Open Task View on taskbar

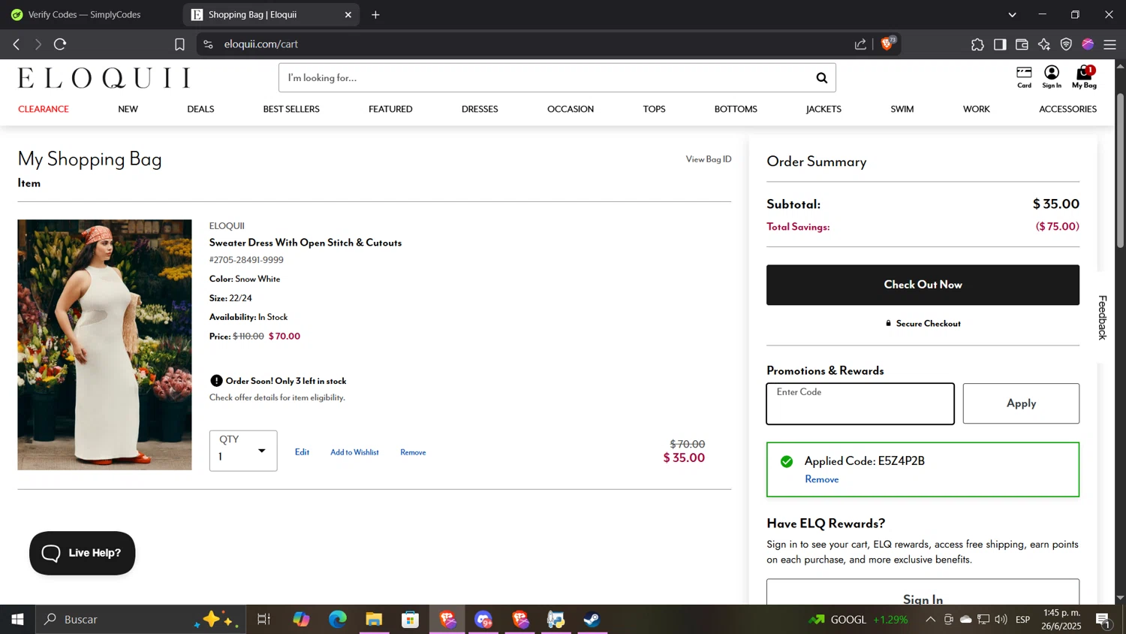pos(263,620)
